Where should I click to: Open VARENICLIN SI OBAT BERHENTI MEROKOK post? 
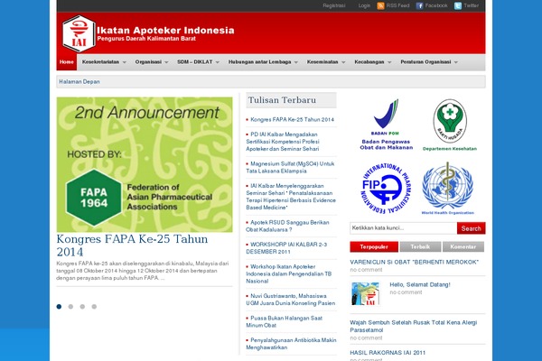click(x=414, y=263)
